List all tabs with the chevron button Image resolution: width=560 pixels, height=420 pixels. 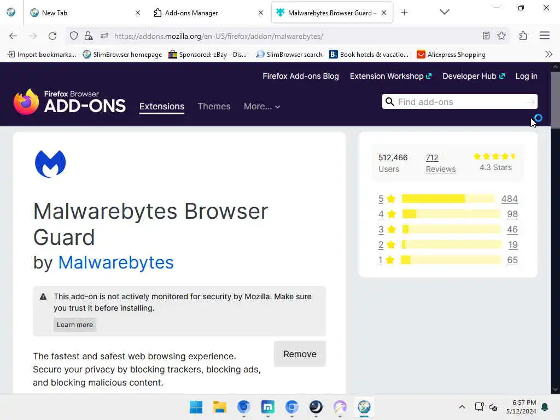tap(445, 12)
